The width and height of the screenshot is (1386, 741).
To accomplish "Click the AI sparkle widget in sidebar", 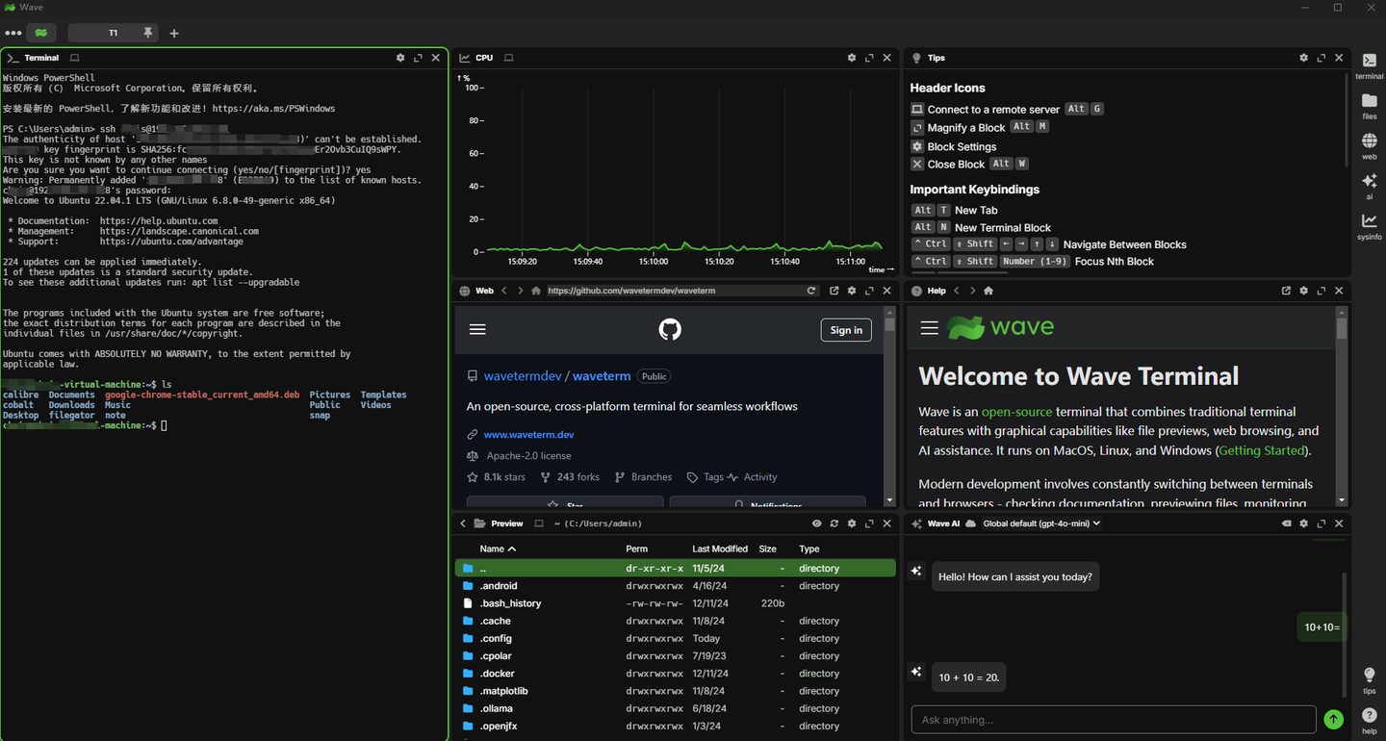I will 1369,183.
